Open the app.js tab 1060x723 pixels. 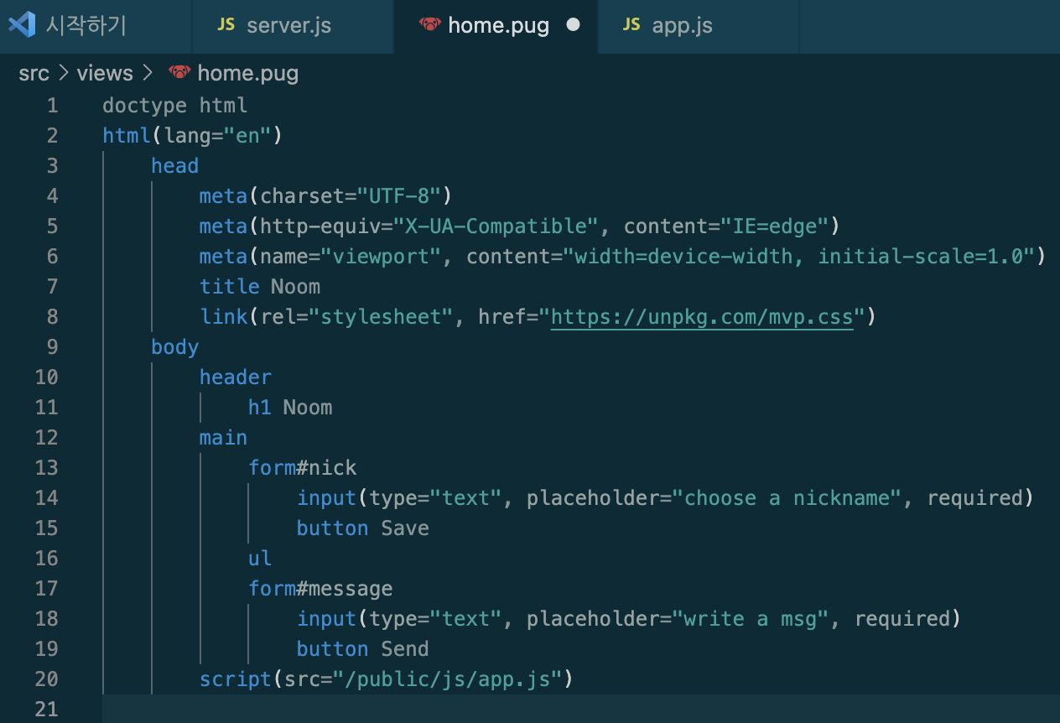(x=699, y=26)
